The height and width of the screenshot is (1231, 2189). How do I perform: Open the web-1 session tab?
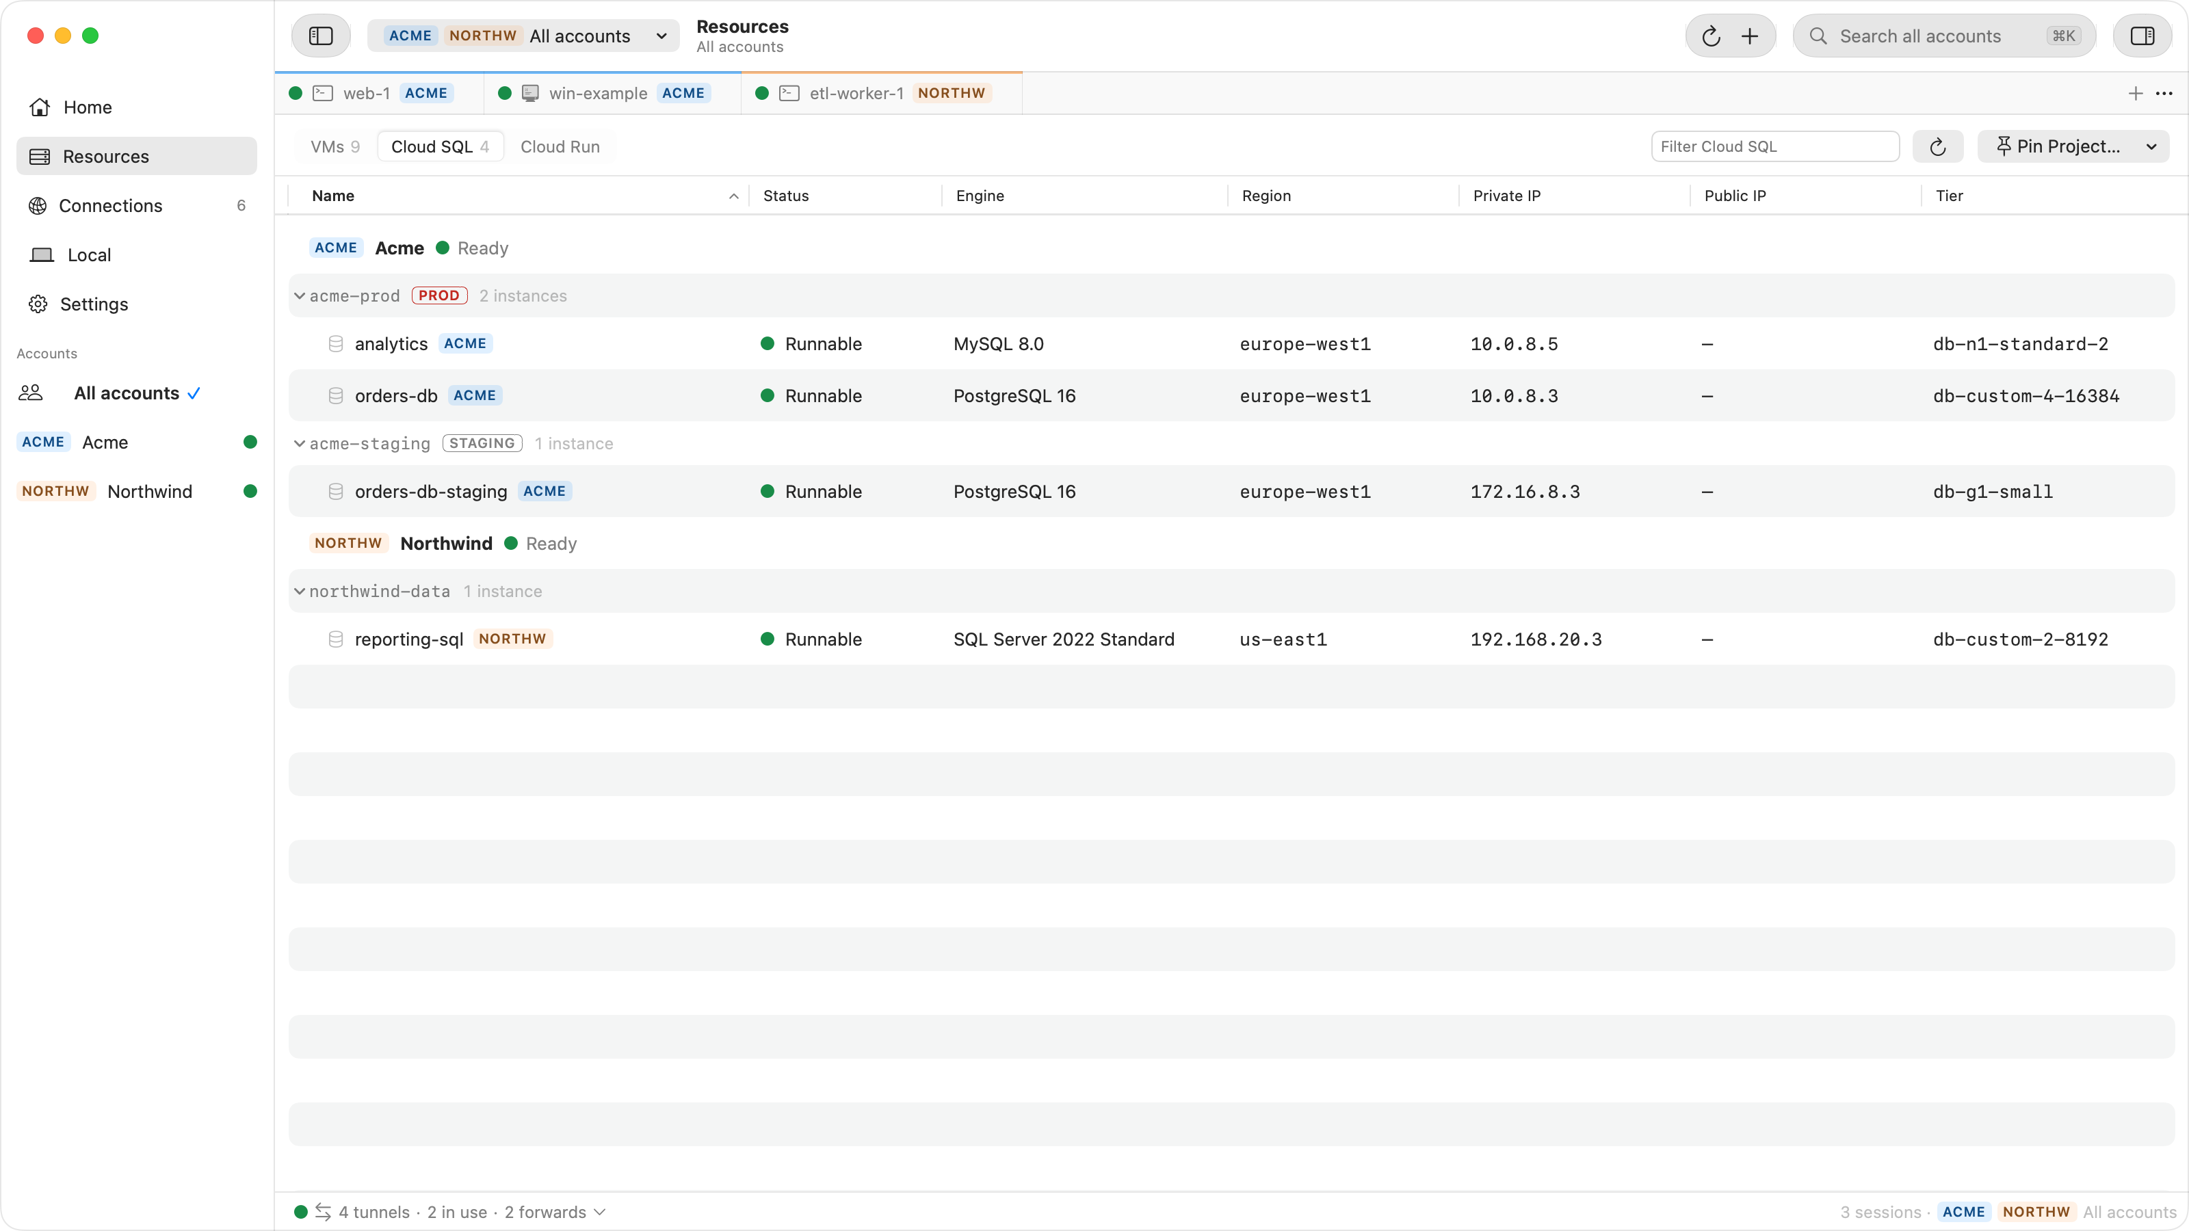coord(379,94)
